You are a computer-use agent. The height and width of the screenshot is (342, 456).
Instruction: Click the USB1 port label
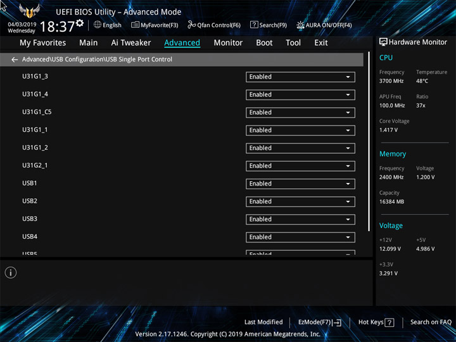click(x=30, y=183)
